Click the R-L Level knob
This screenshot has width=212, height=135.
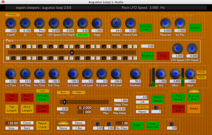tap(102, 74)
